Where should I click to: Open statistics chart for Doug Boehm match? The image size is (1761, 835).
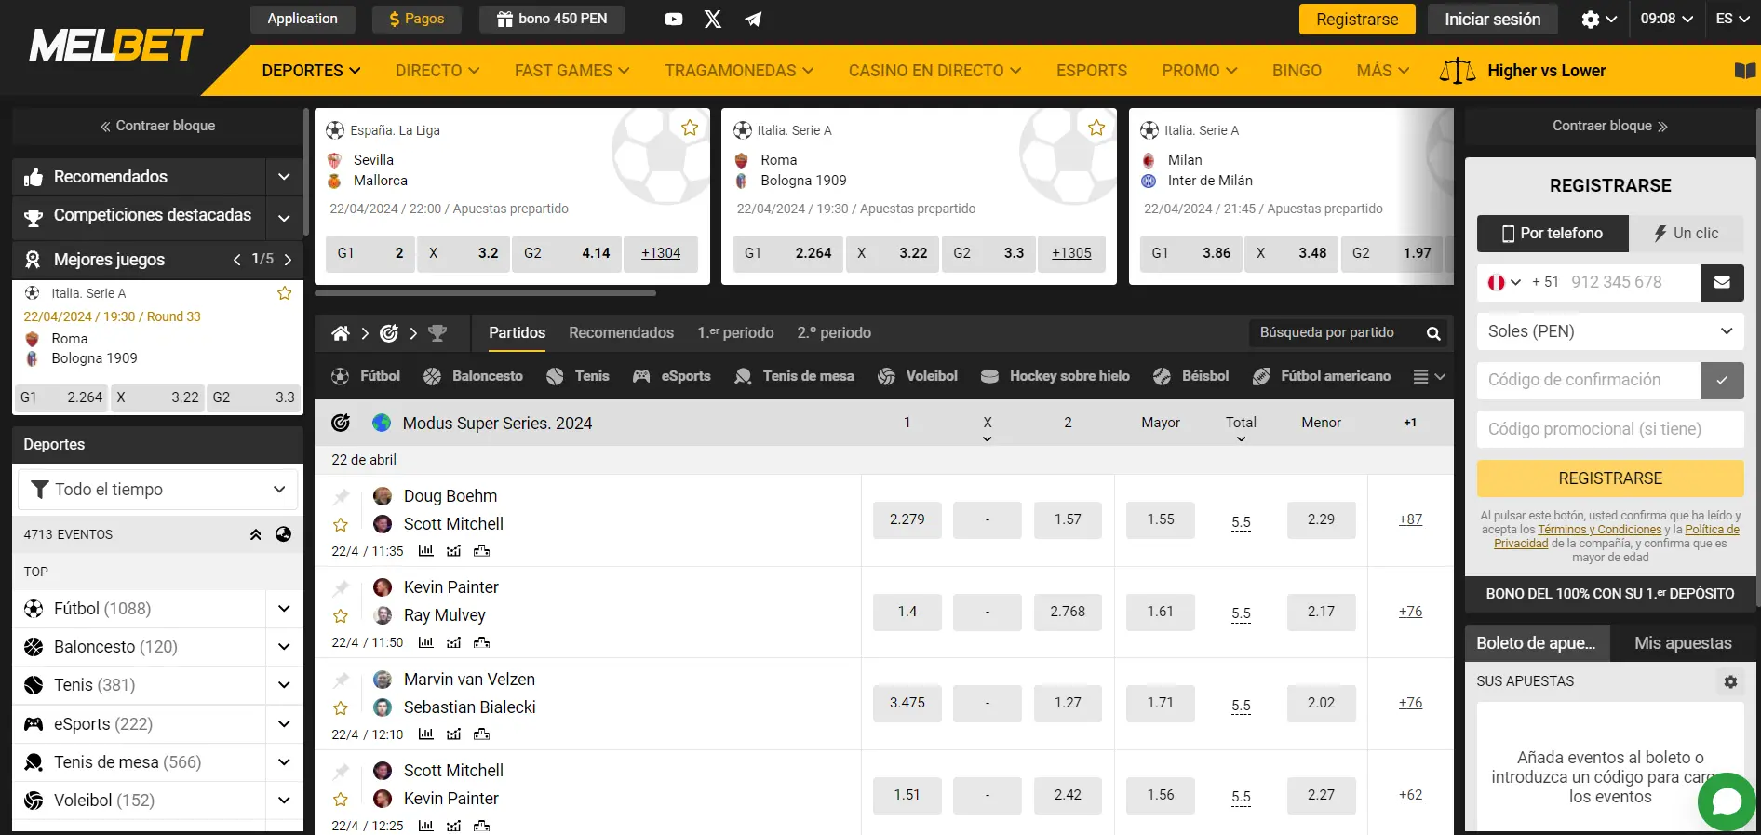click(425, 551)
